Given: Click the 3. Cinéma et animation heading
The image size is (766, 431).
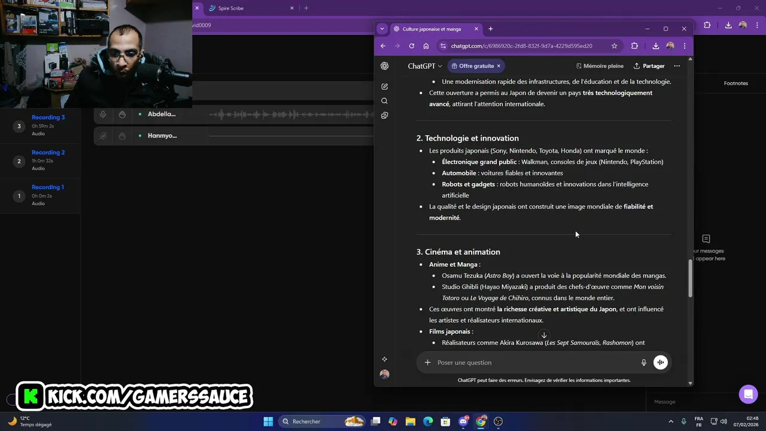Looking at the screenshot, I should pyautogui.click(x=458, y=252).
